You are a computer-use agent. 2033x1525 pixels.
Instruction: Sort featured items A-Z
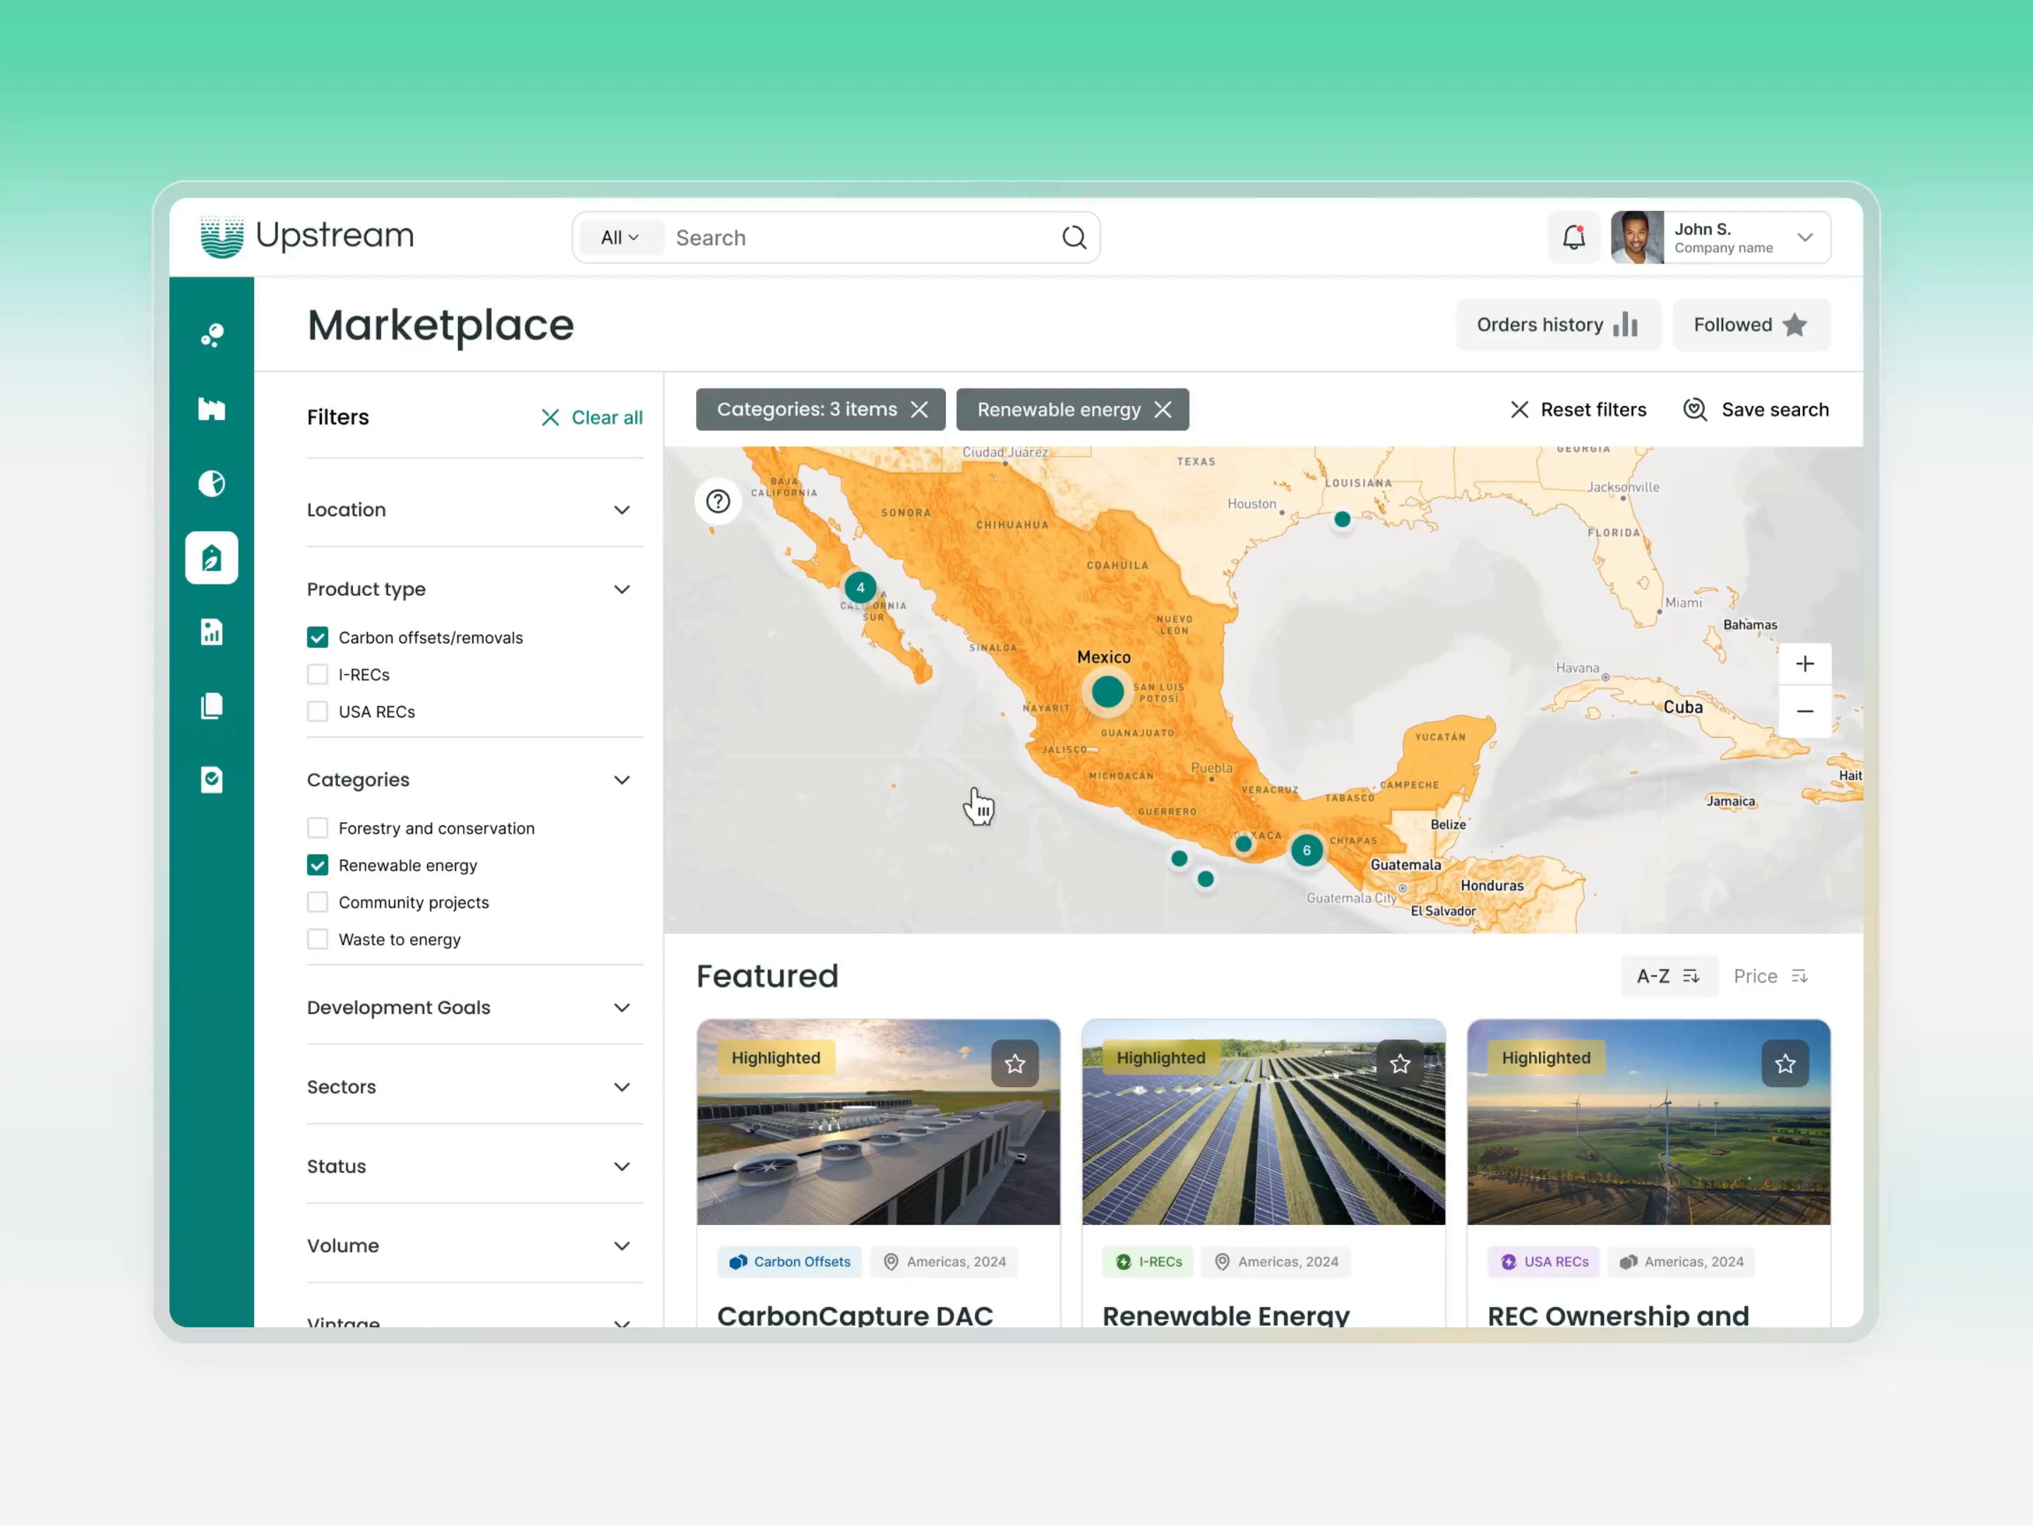click(x=1668, y=976)
